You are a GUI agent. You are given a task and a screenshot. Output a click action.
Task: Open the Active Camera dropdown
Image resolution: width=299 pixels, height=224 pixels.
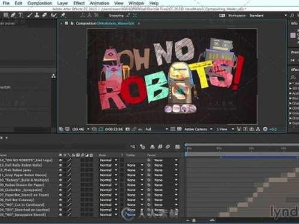(199, 129)
